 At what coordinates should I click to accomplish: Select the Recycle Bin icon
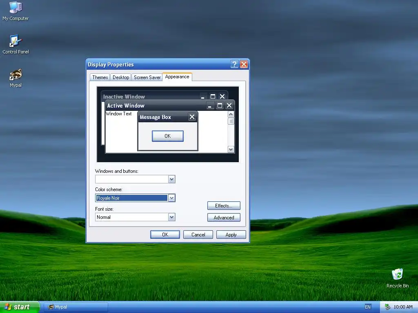397,278
